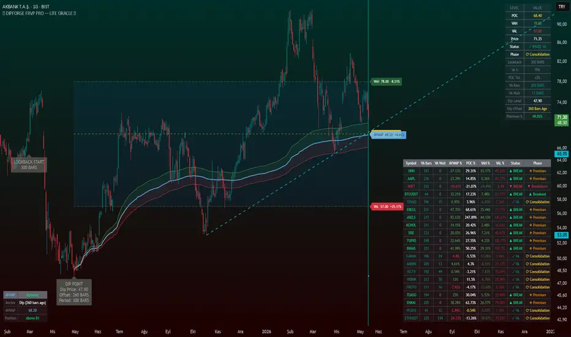Screen dimensions: 571x337
Task: Click the PGSUS symbol cell
Action: (411, 311)
